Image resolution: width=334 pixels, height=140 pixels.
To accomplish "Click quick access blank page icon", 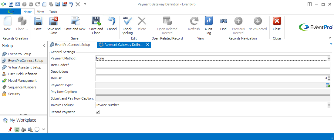I will coord(44,4).
